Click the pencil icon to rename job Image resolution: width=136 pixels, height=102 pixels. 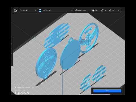[15, 88]
